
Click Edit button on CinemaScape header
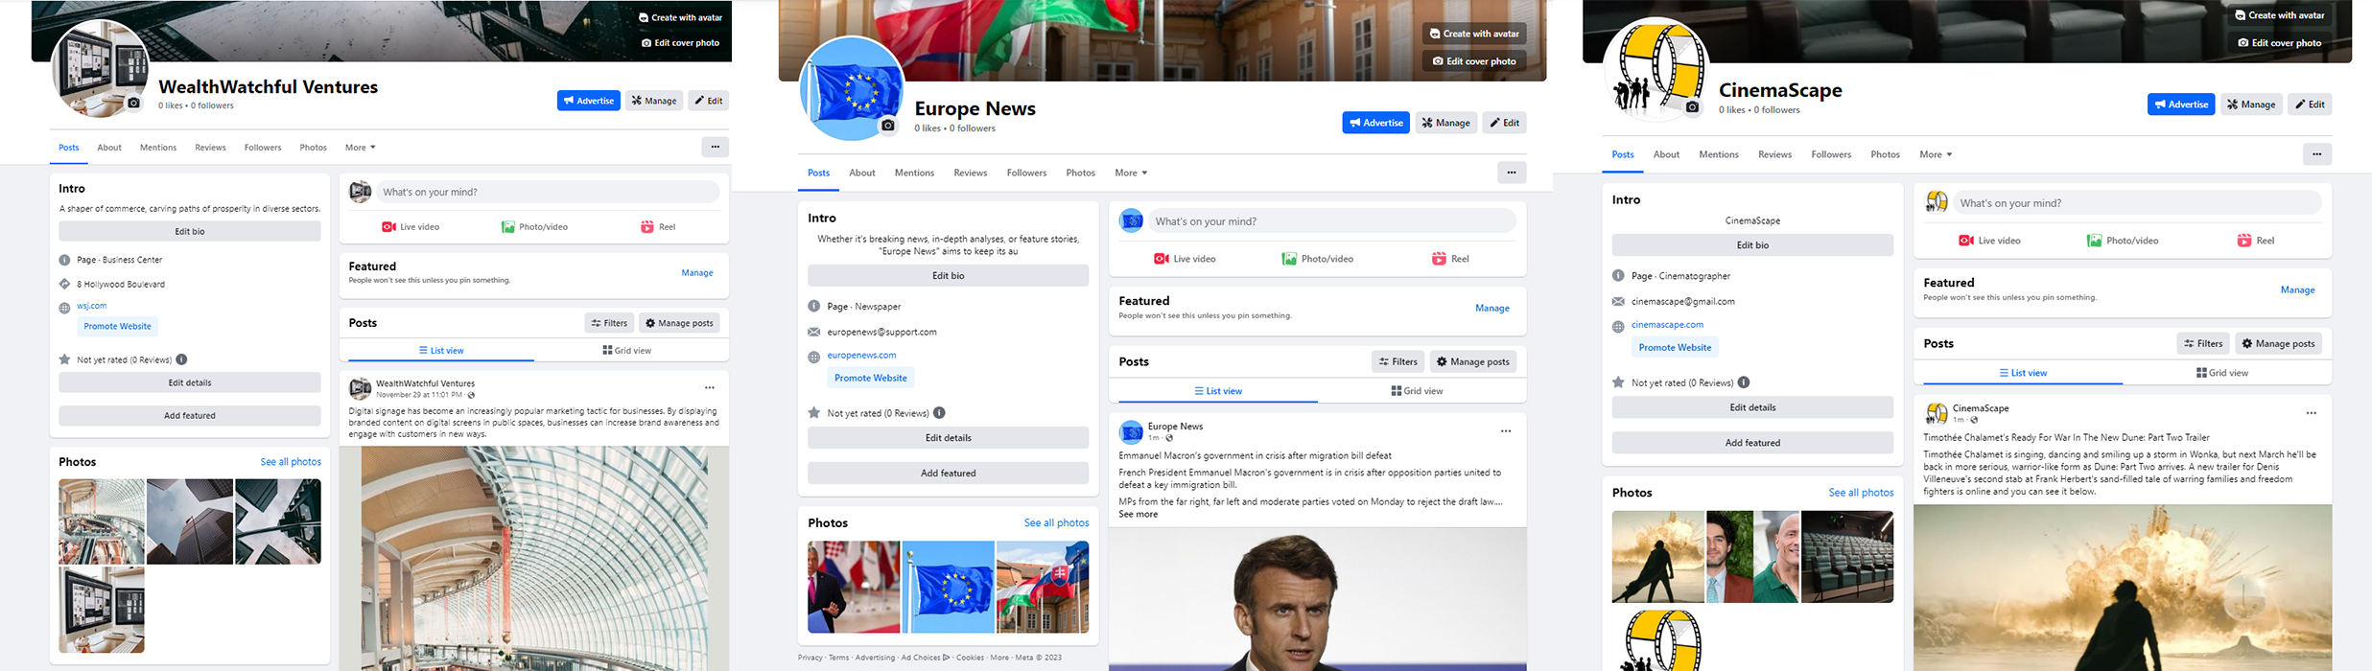(2310, 104)
